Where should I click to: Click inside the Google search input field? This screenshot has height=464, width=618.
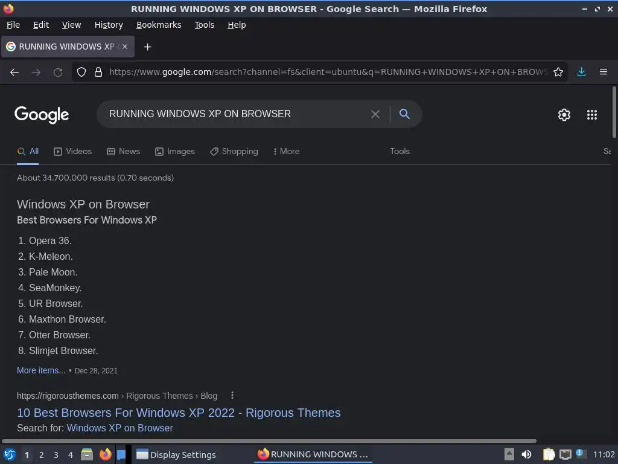[237, 114]
